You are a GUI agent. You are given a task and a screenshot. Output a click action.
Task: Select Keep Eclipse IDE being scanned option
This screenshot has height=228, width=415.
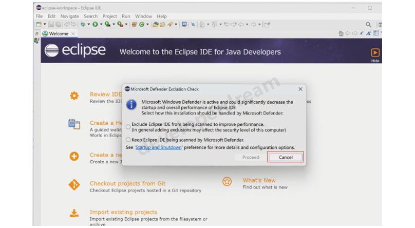coord(128,140)
